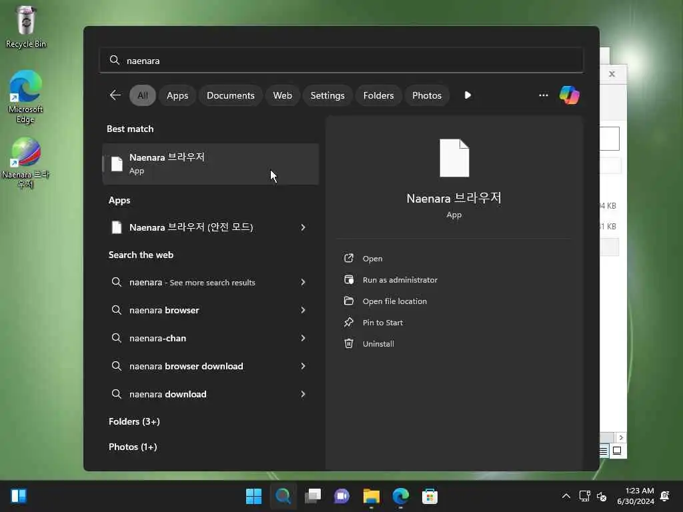The height and width of the screenshot is (512, 683).
Task: Click the naenara search input field
Action: (x=341, y=60)
